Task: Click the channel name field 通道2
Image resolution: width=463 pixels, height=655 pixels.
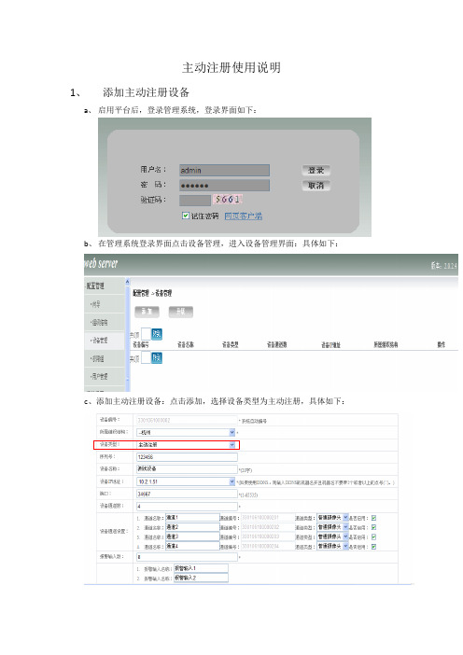Action: (x=192, y=527)
